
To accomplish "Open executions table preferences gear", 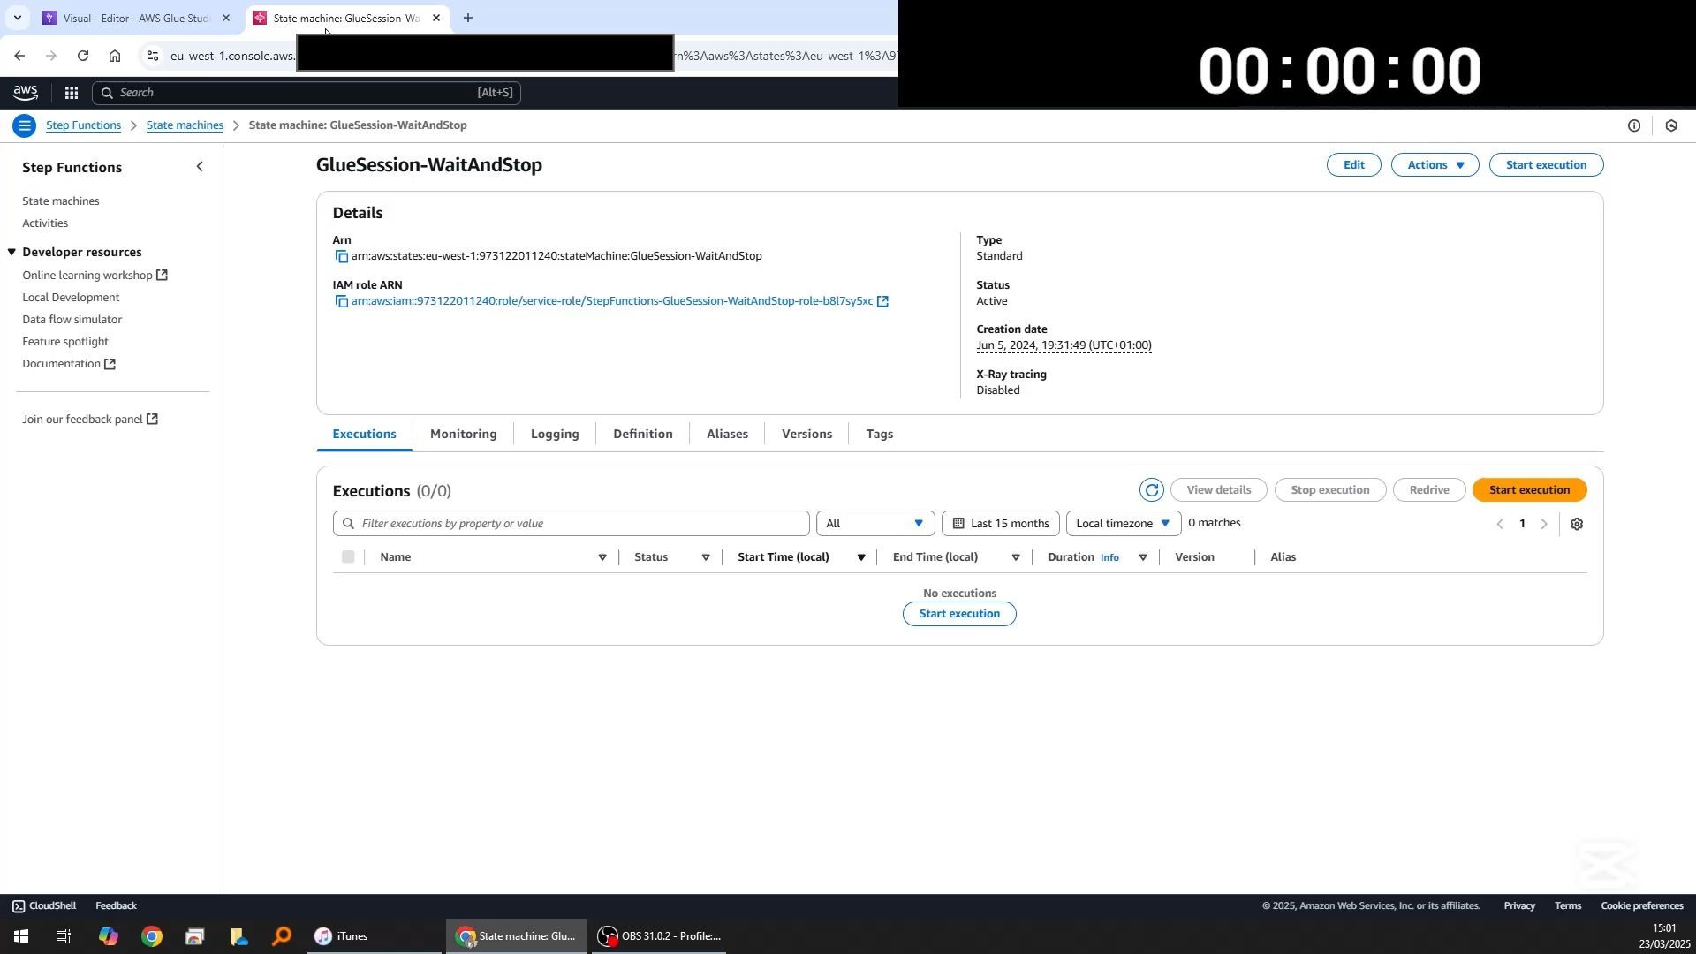I will tap(1577, 525).
